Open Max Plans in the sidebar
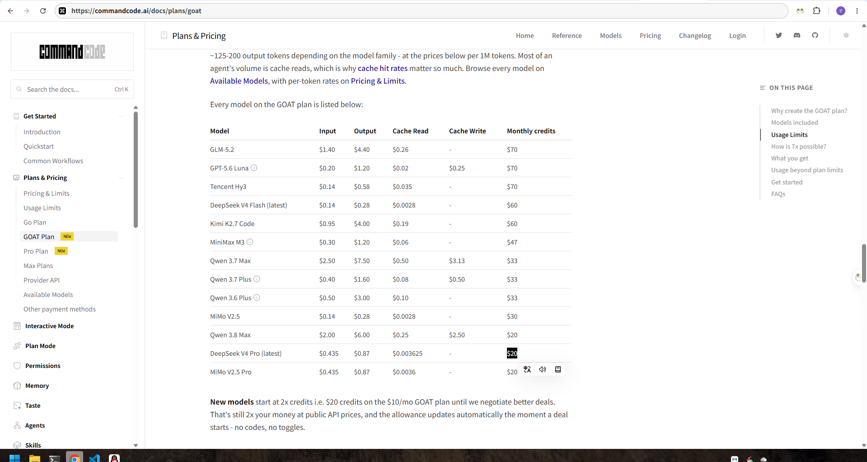 click(x=38, y=266)
